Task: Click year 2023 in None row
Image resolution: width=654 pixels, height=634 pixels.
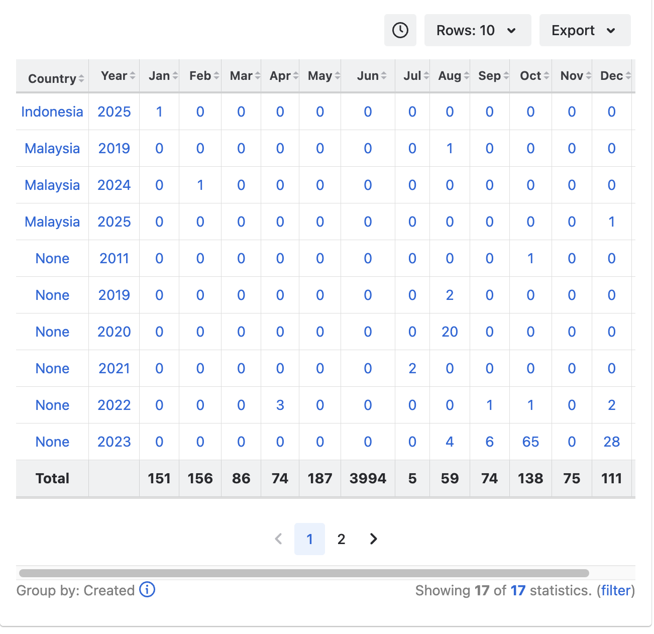Action: point(114,442)
